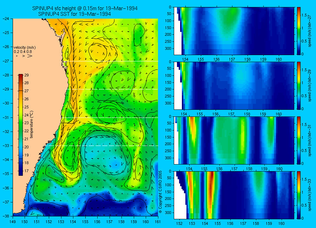Click the lat=-31 speed cross-section plot
316x228 pixels.
tap(234, 140)
